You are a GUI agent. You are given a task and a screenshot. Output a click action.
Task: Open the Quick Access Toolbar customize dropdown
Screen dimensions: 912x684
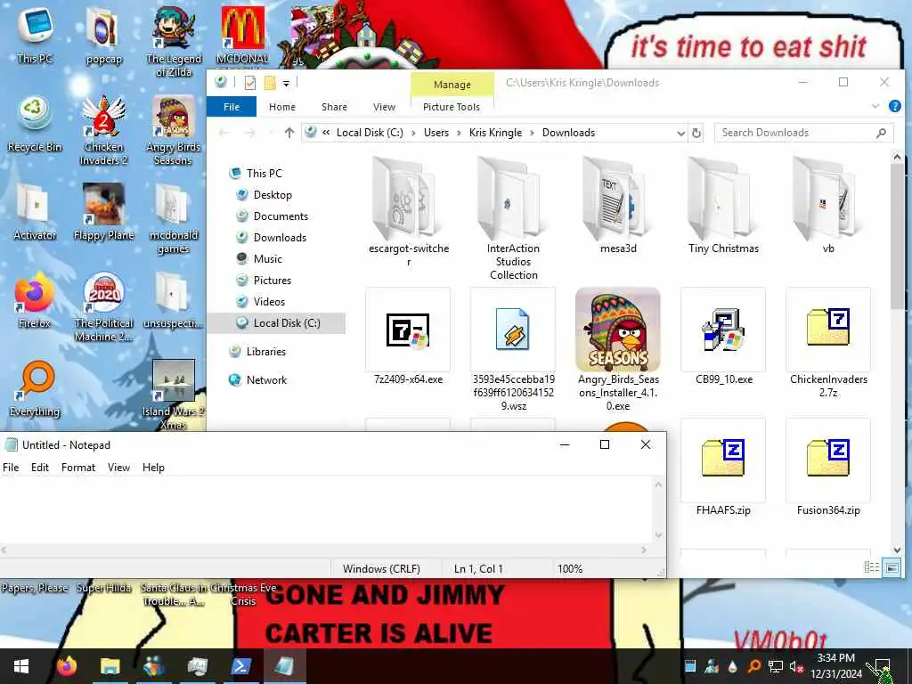coord(286,84)
